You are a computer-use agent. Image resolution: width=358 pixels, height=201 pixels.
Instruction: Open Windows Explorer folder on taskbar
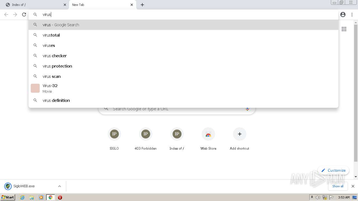point(32,197)
